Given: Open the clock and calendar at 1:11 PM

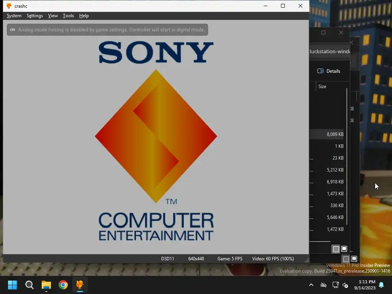Looking at the screenshot, I should [365, 285].
